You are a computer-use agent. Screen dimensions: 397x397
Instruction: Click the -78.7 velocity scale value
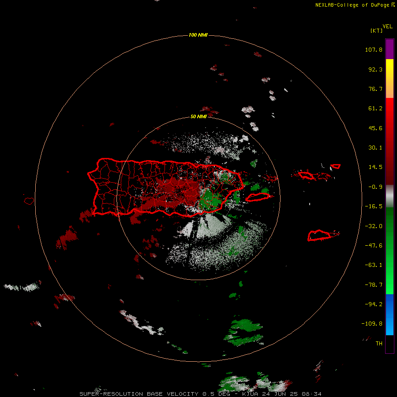tap(374, 285)
